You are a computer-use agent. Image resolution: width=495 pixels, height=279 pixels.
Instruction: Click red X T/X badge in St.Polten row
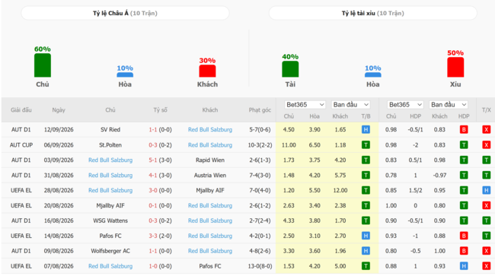(487, 145)
